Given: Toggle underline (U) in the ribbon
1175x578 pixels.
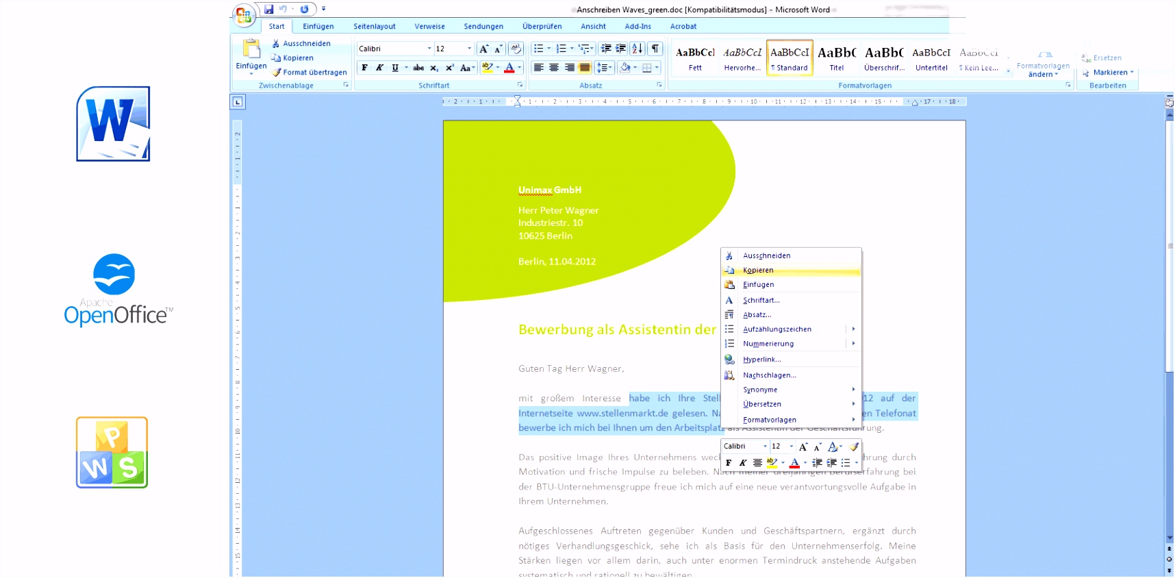Looking at the screenshot, I should pyautogui.click(x=395, y=68).
